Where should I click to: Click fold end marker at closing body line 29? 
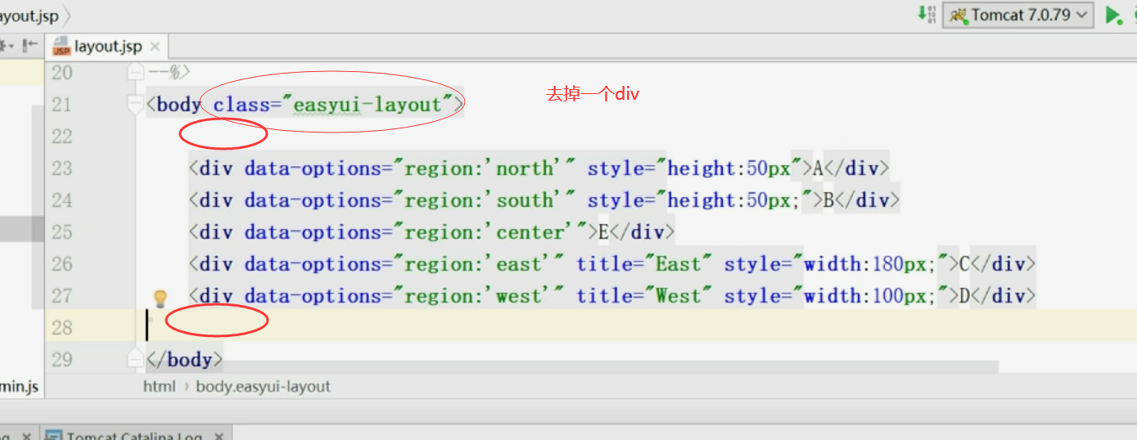pos(136,359)
